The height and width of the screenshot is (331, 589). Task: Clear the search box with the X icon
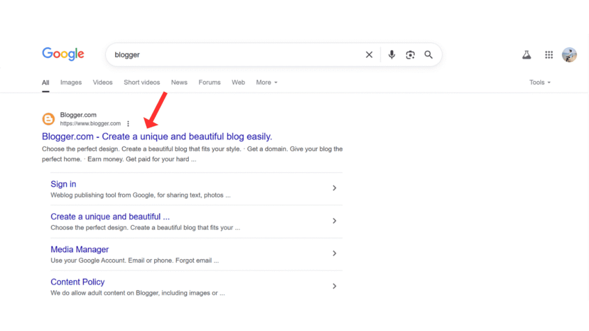point(369,55)
